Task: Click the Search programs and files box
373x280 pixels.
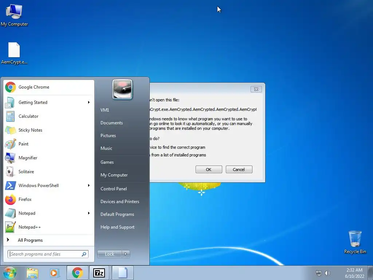Action: click(x=48, y=254)
